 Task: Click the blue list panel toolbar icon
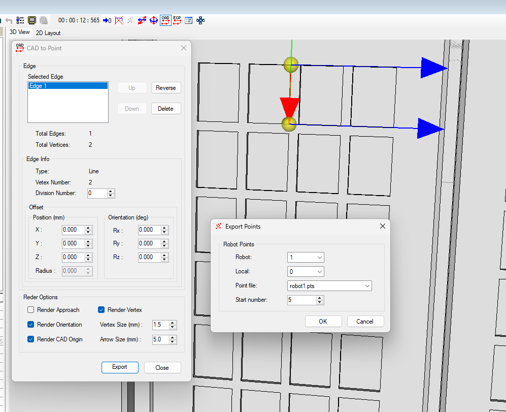click(x=189, y=20)
